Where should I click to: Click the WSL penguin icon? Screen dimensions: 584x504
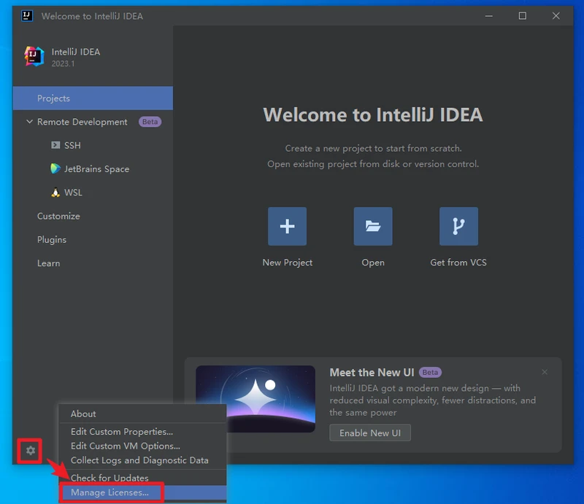pos(55,193)
